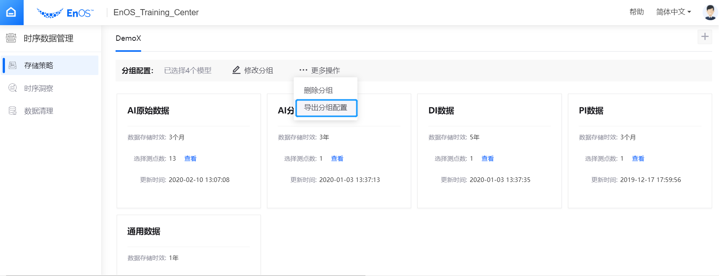Click the pencil icon for 修改分组
The image size is (719, 276).
[236, 70]
